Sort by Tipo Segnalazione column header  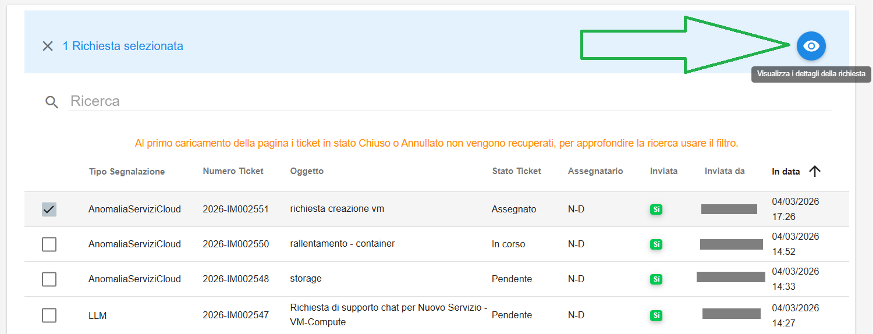127,172
